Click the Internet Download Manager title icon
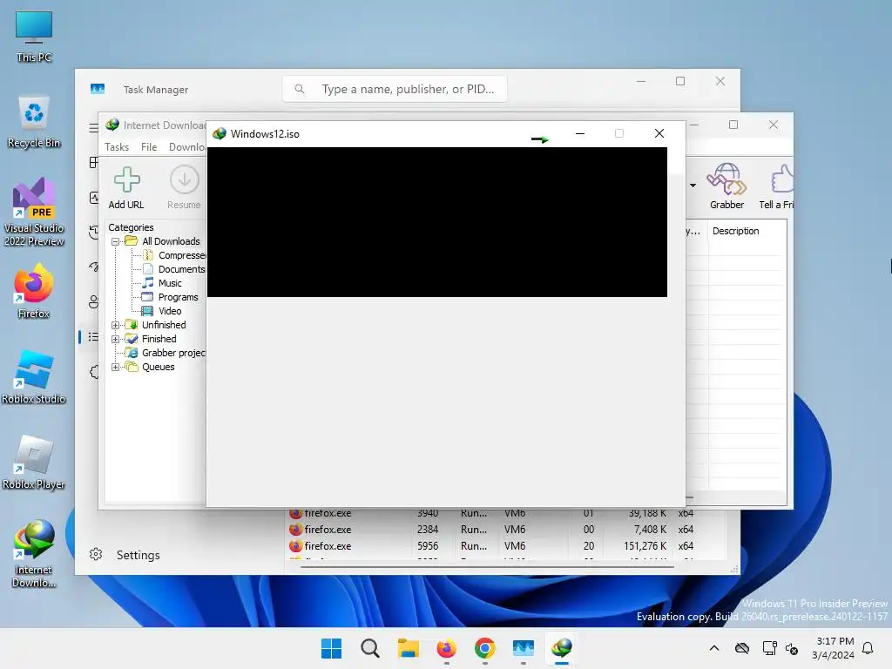Image resolution: width=892 pixels, height=669 pixels. pyautogui.click(x=112, y=125)
